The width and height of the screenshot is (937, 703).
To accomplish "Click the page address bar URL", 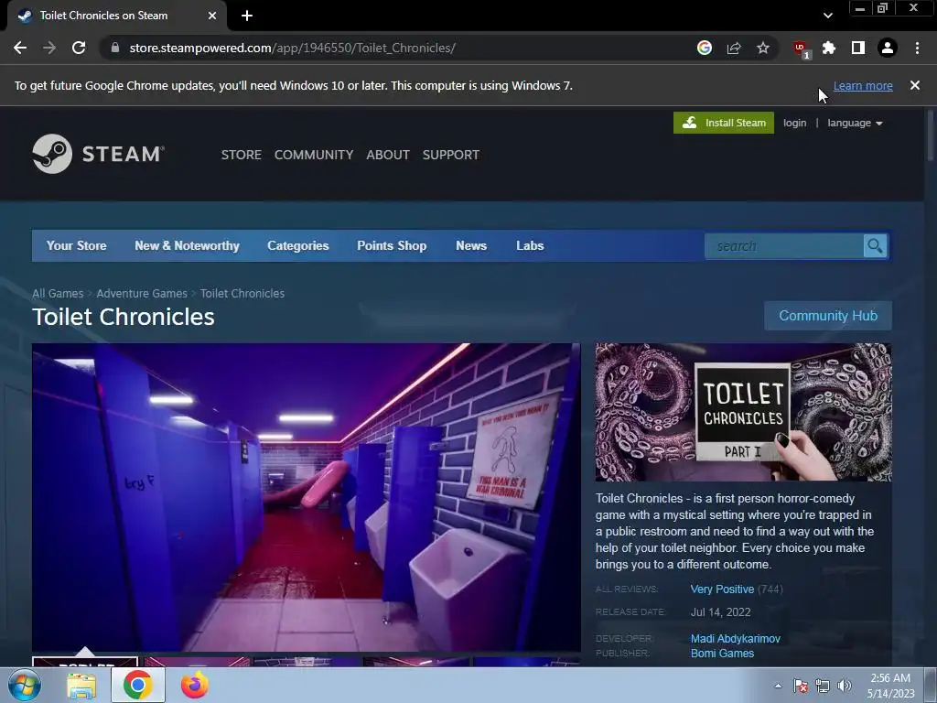I will (x=293, y=48).
